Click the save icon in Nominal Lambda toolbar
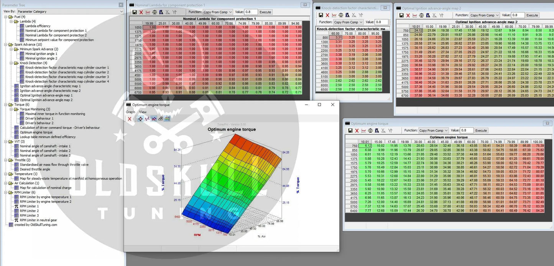This screenshot has height=266, width=554. click(135, 12)
